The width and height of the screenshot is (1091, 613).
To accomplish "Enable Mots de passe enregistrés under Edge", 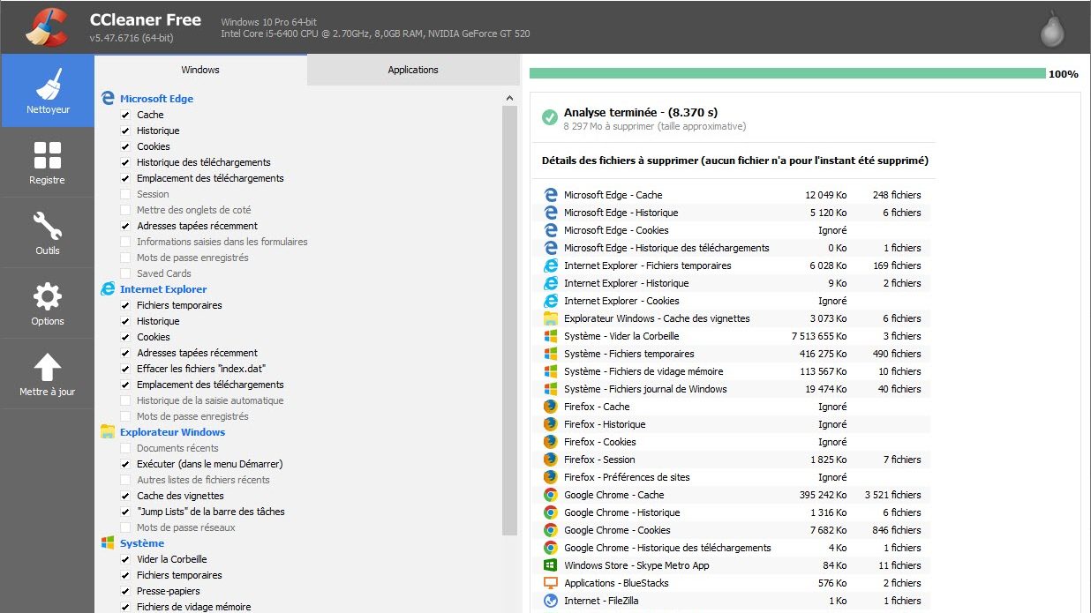I will [x=125, y=258].
